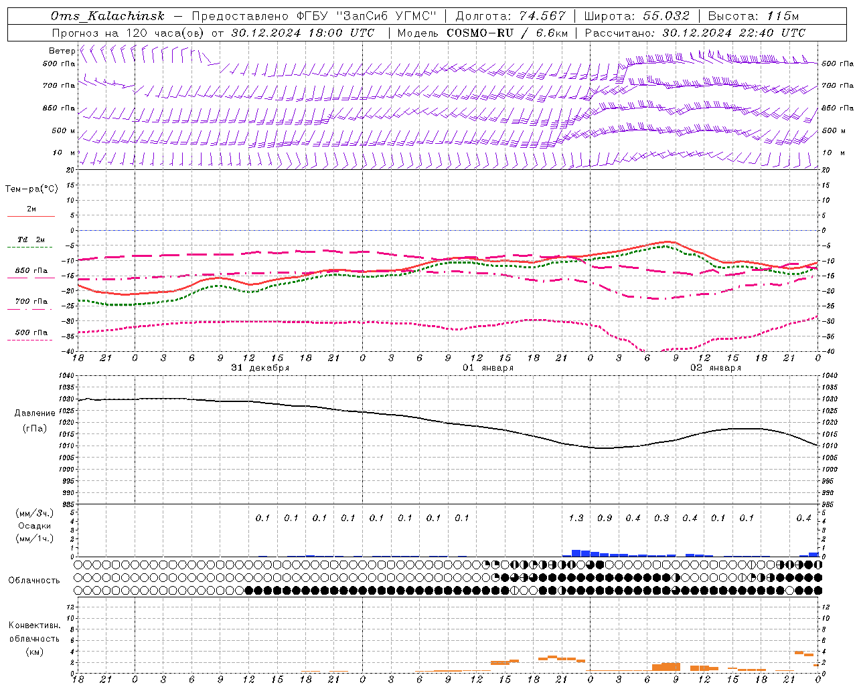
Task: Click the Модель COSMO-RU / 6.6км label
Action: click(482, 33)
